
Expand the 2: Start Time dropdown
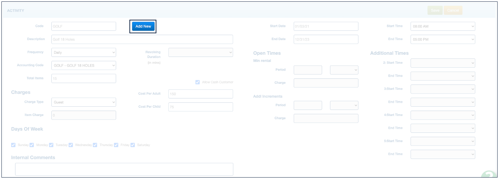click(x=443, y=63)
